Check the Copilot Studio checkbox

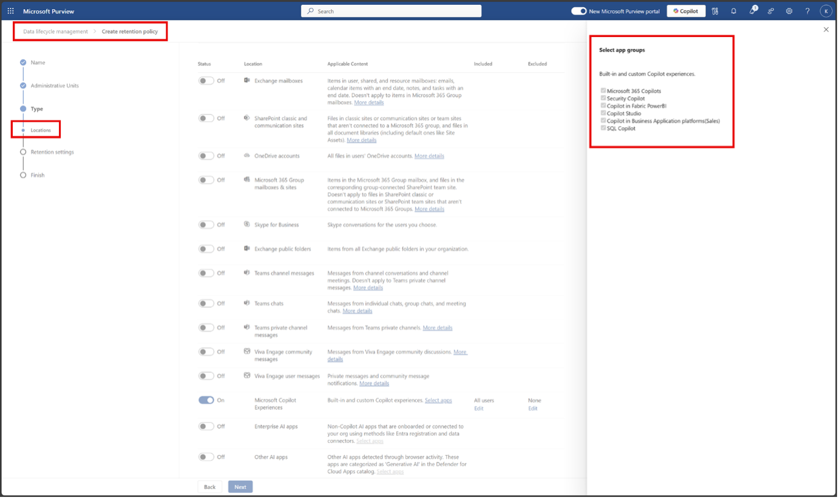click(x=603, y=113)
